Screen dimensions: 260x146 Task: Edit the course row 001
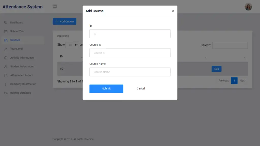216,69
